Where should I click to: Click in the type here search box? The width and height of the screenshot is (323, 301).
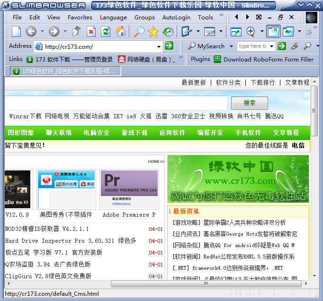pos(253,46)
